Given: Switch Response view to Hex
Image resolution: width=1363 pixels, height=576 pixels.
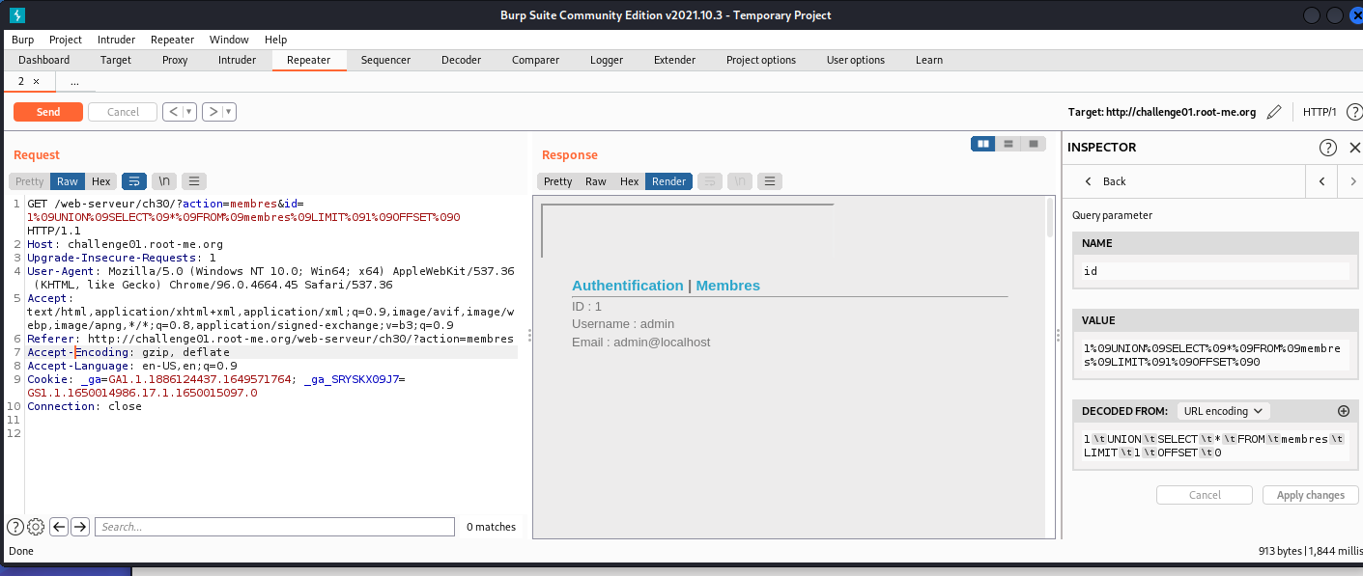Looking at the screenshot, I should pos(630,181).
